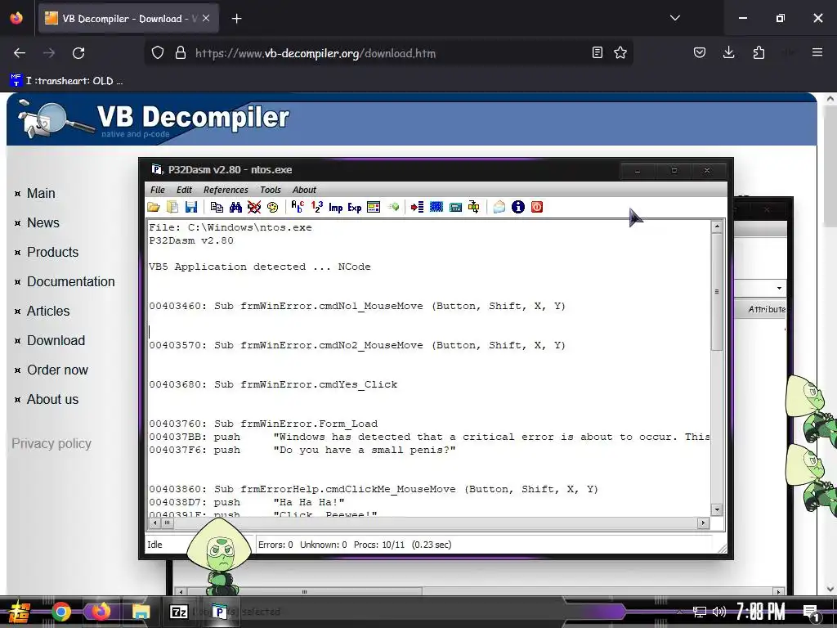Toggle reader view icon in address bar
The height and width of the screenshot is (628, 837).
[x=598, y=52]
